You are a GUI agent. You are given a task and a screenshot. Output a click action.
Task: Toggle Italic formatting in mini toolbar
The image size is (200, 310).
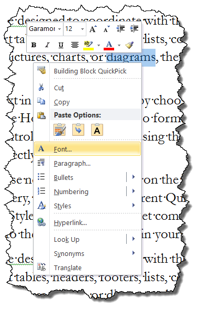tap(47, 45)
